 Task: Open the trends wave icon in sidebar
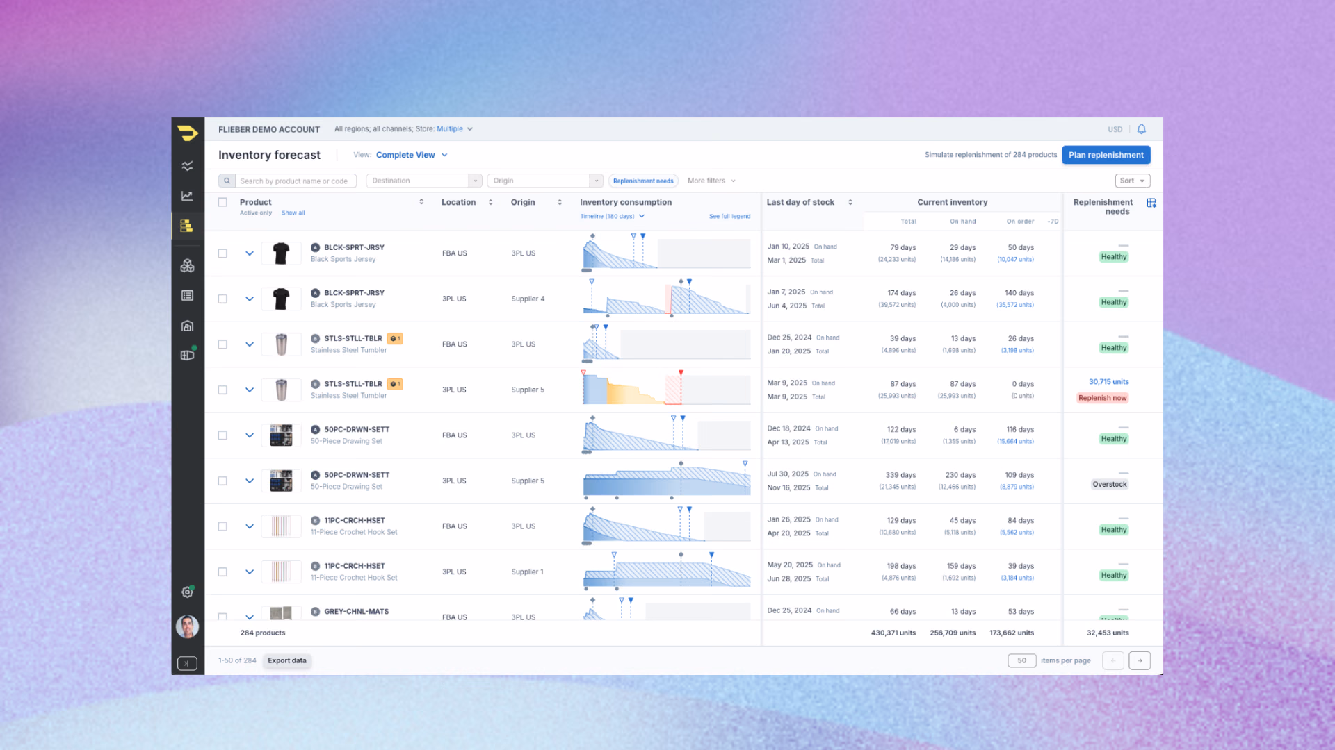click(x=187, y=166)
